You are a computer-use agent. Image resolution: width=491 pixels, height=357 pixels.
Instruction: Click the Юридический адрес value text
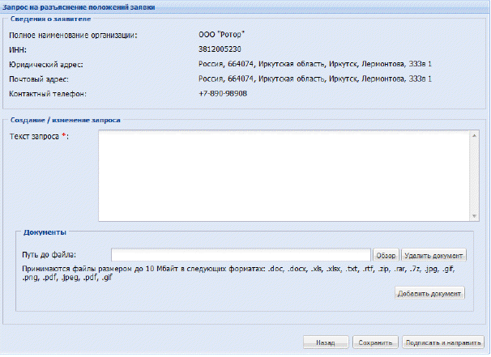click(315, 64)
